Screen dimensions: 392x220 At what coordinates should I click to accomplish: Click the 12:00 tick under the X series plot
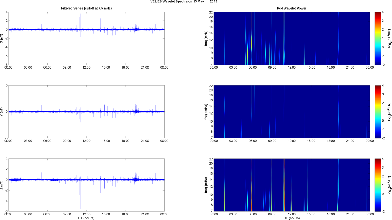86,67
